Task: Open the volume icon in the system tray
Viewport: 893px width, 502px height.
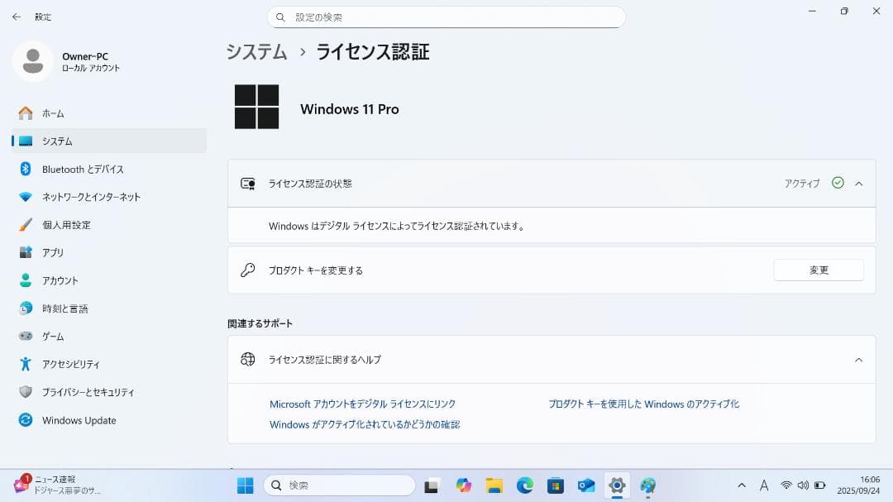Action: 803,485
